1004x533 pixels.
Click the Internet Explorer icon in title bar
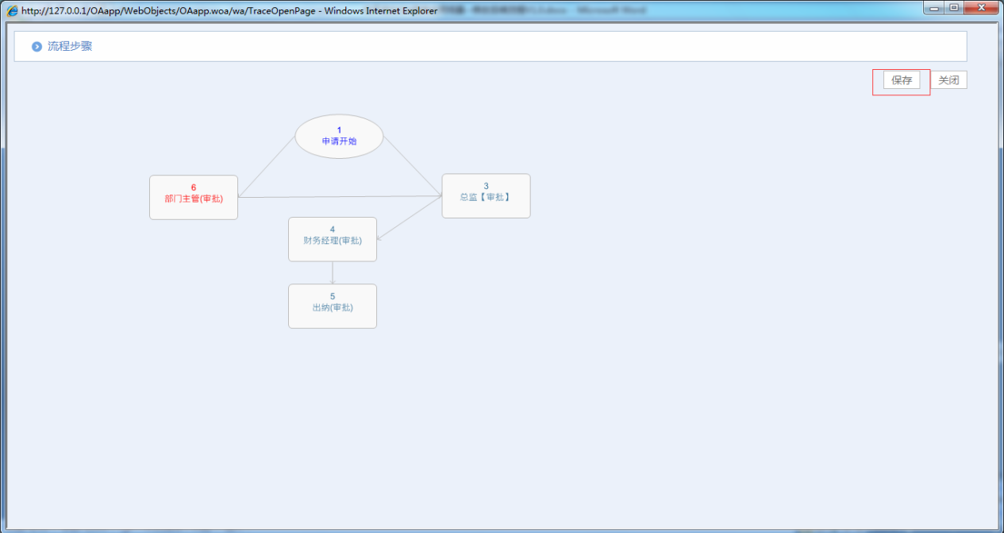[13, 11]
